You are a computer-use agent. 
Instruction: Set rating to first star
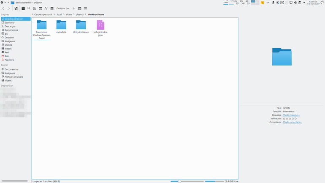point(284,119)
